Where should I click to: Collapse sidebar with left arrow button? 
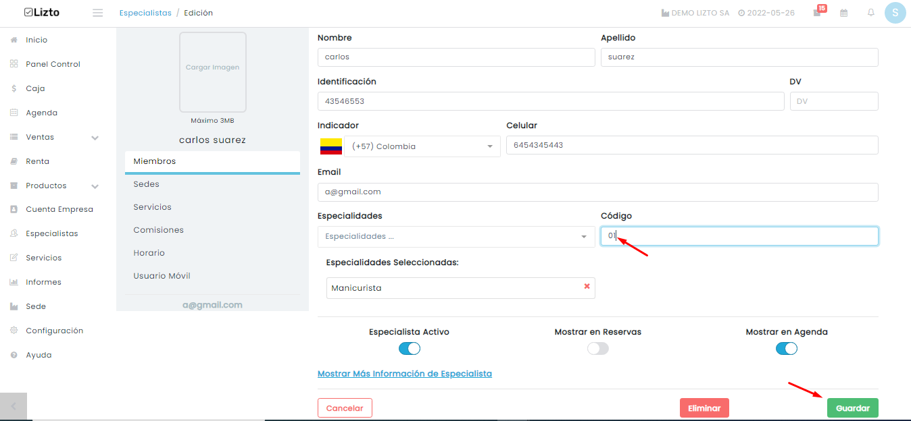tap(14, 407)
